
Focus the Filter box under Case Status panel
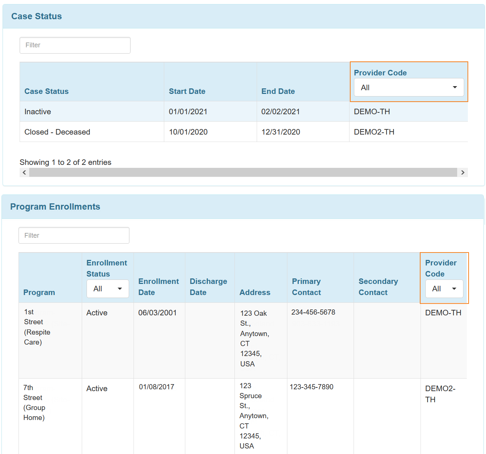click(75, 45)
